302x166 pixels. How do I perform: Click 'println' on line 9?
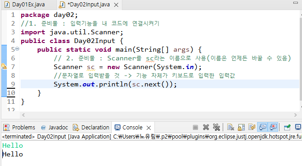click(x=113, y=84)
